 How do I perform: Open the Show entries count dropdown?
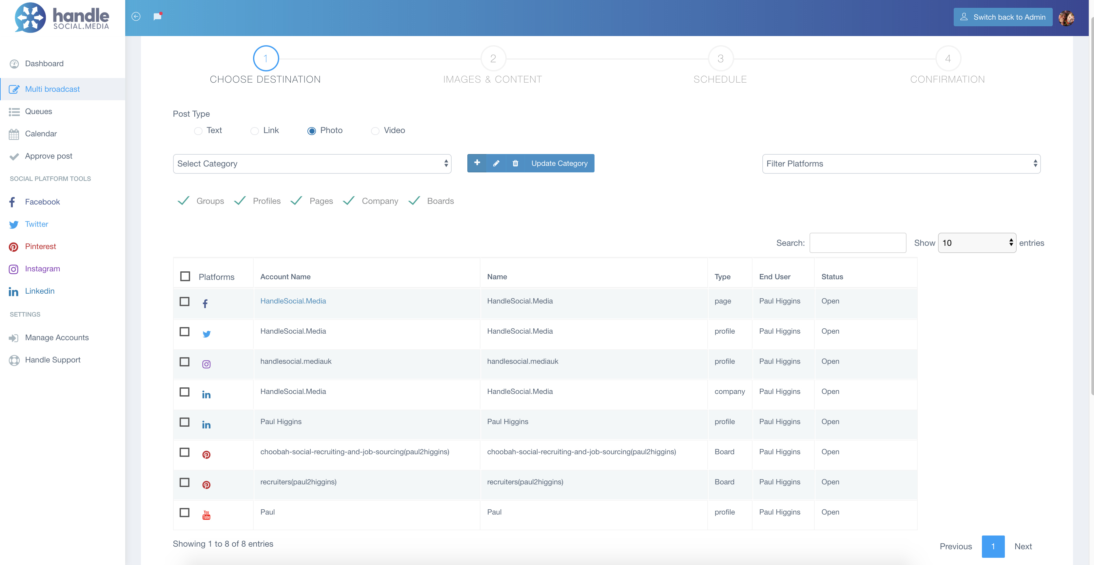click(x=976, y=243)
